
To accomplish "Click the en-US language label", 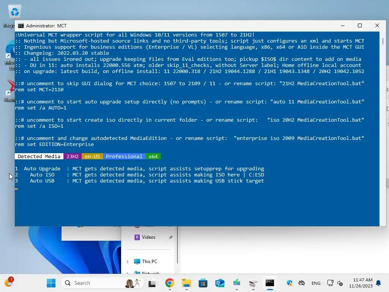I will (x=92, y=156).
